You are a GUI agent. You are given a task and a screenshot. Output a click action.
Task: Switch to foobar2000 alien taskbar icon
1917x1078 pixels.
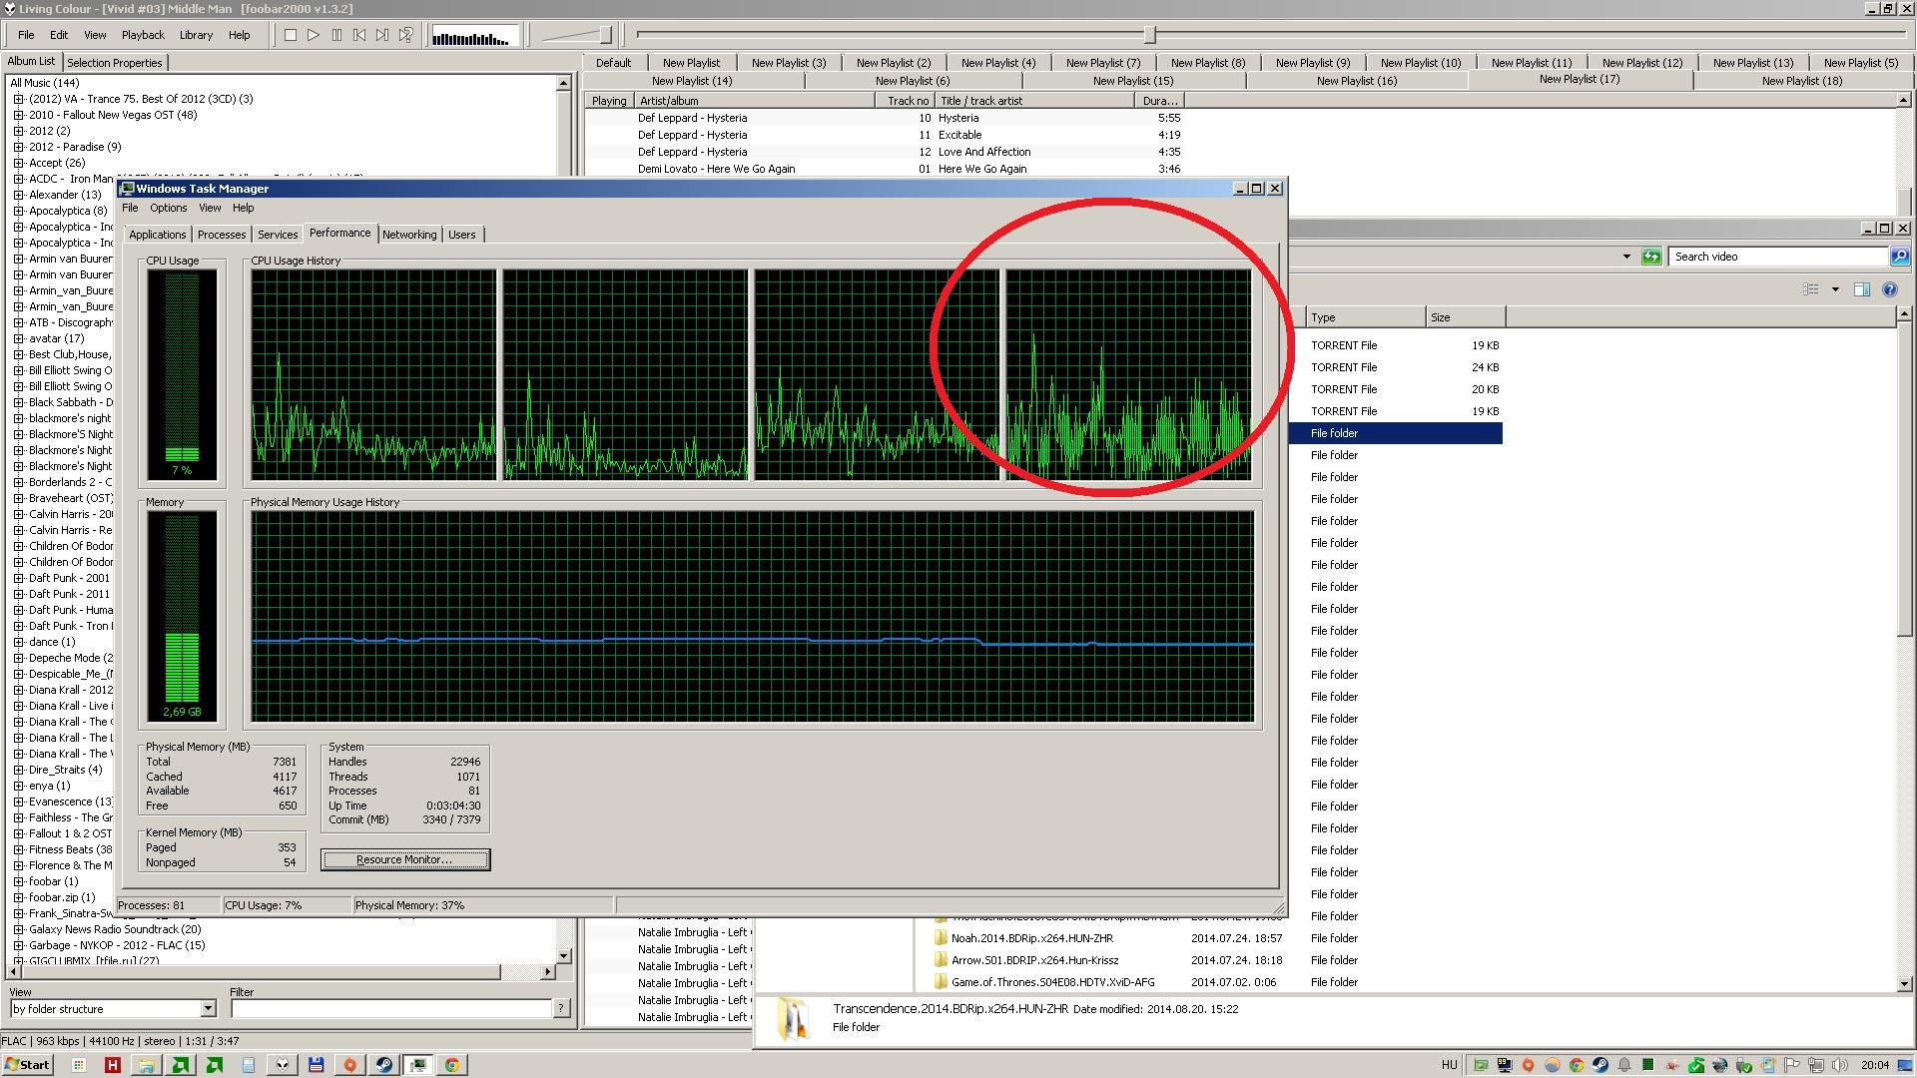click(x=283, y=1065)
